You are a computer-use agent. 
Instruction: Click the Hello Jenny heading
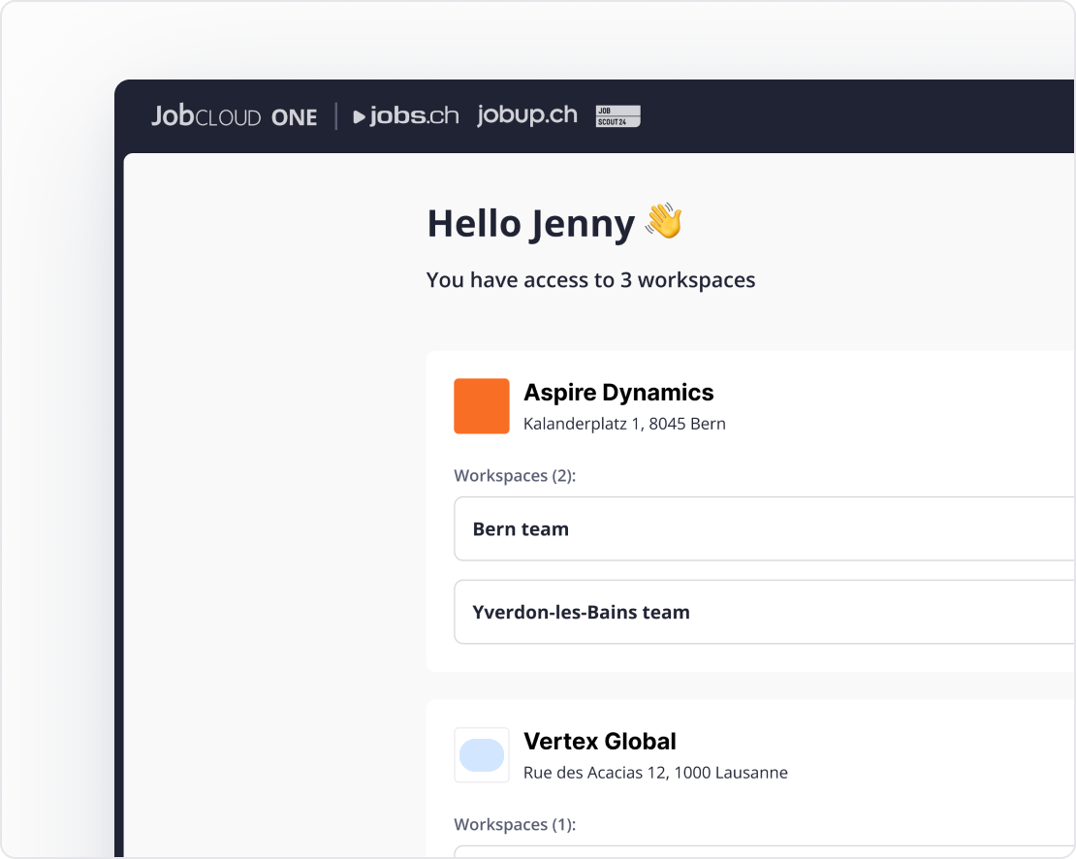530,224
